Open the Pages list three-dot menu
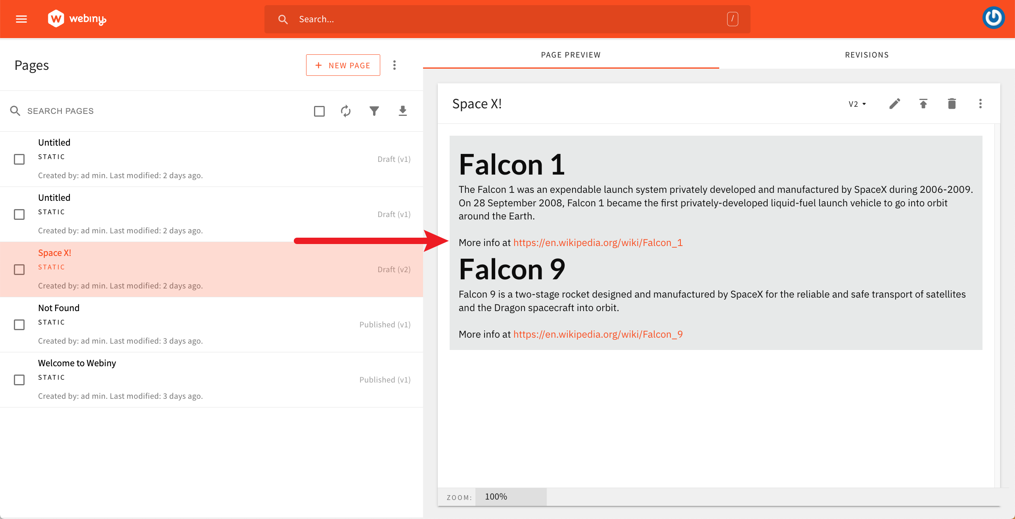Screen dimensions: 1015x519 [395, 65]
